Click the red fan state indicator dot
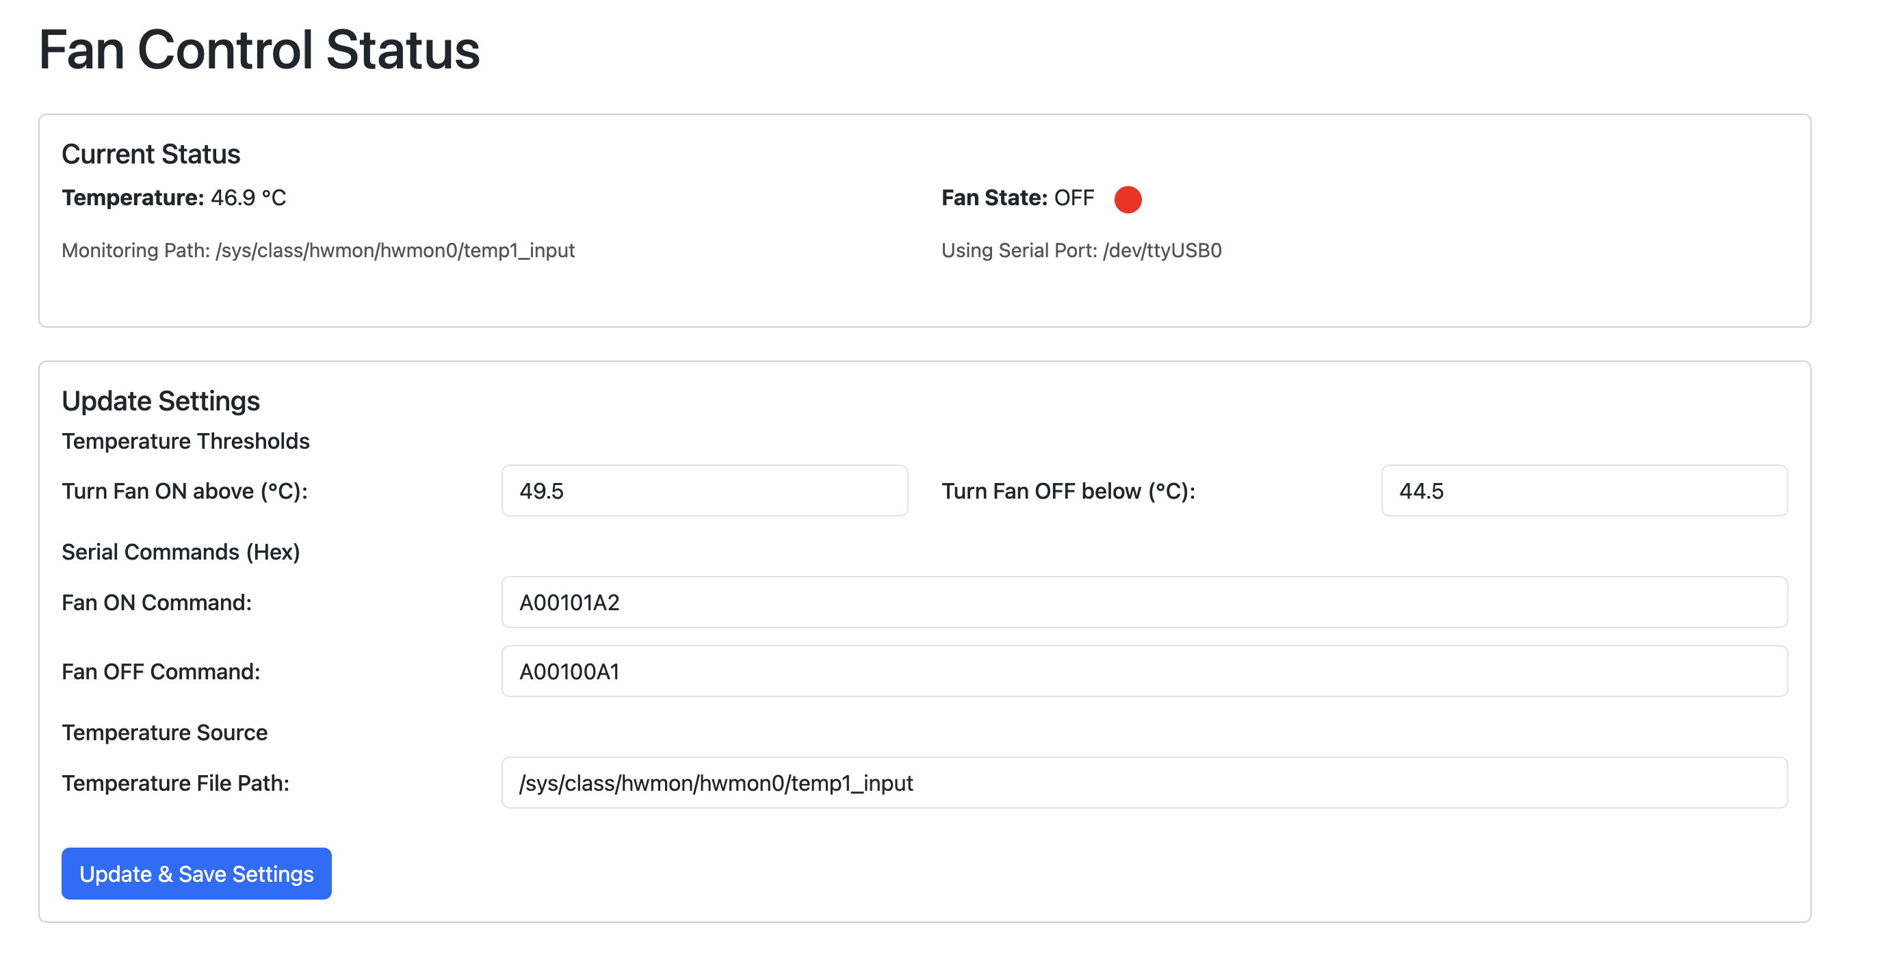 point(1128,199)
